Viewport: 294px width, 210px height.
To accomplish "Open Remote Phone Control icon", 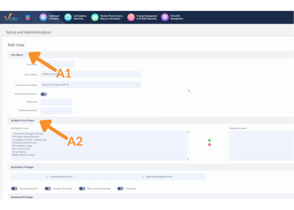I will click(95, 17).
